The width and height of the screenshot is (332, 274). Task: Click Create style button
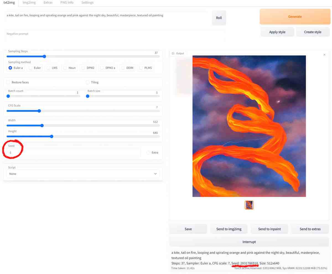(313, 32)
